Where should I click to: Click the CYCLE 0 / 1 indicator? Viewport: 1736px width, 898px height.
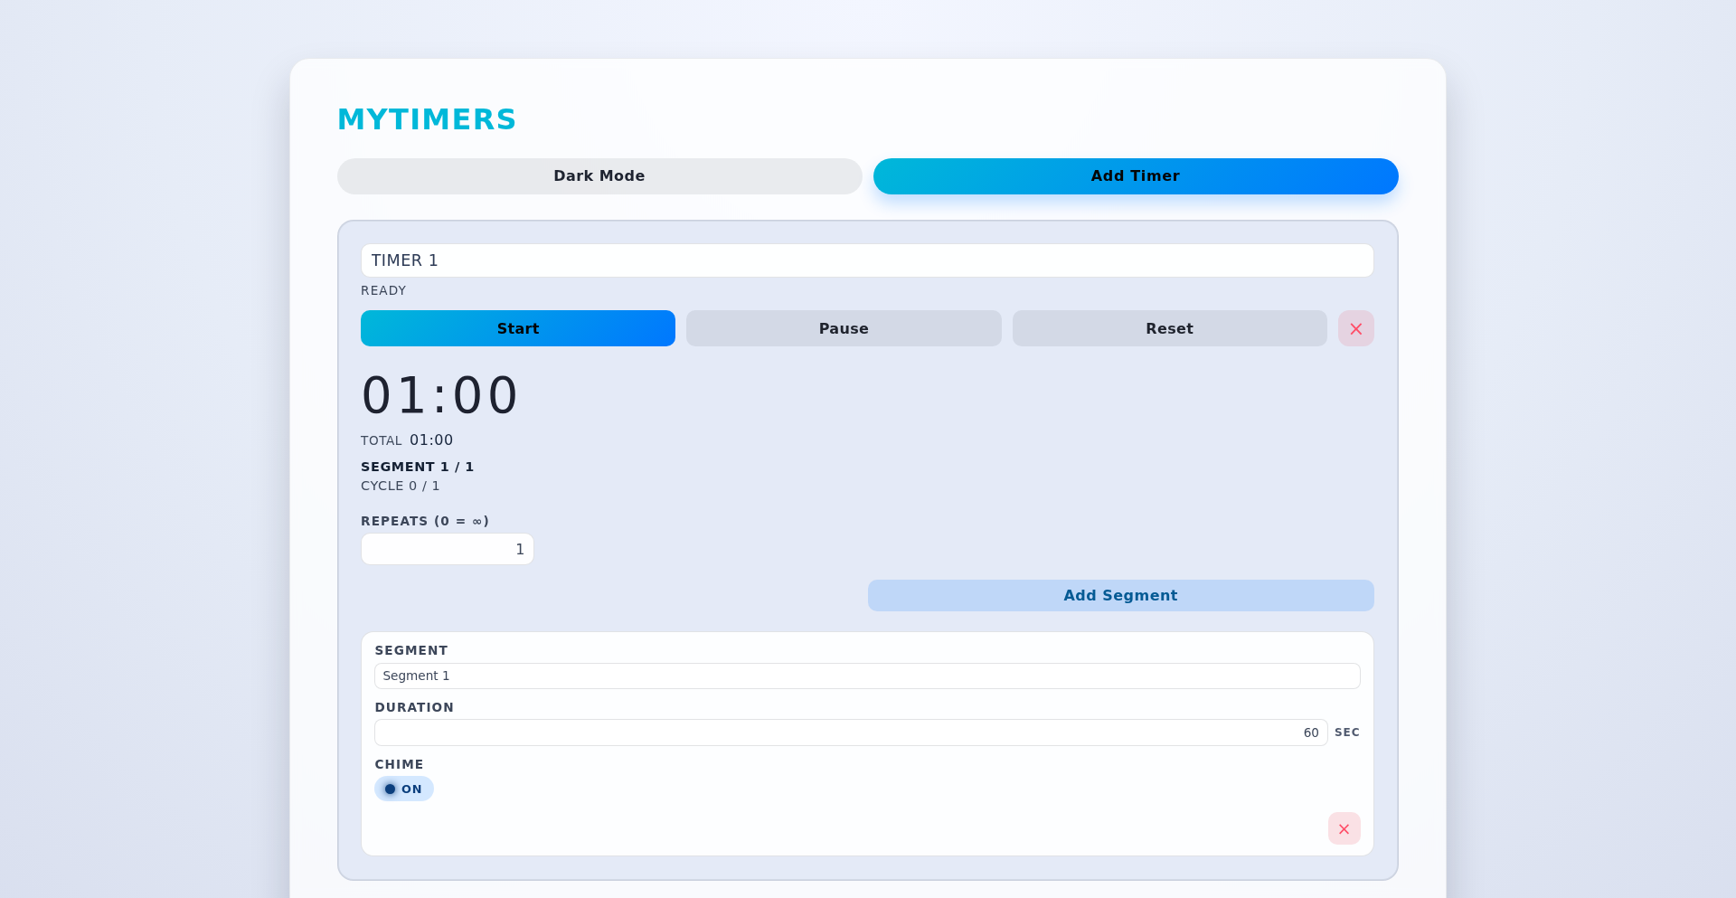point(401,486)
